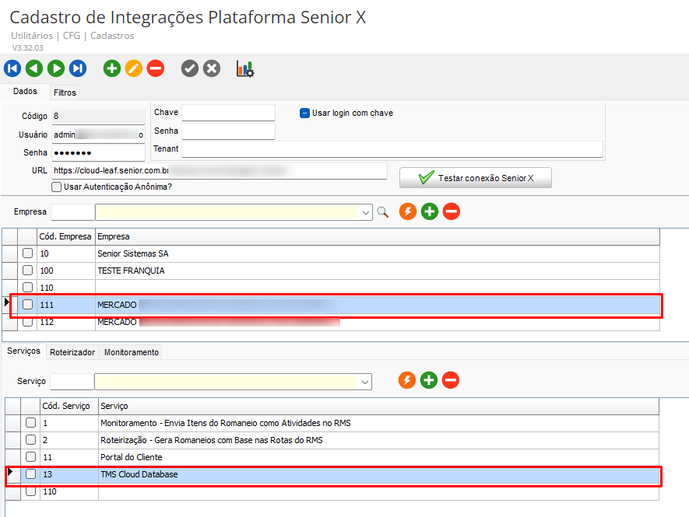Screen dimensions: 689x517
Task: Open the Monitoramento tab
Action: [x=132, y=352]
